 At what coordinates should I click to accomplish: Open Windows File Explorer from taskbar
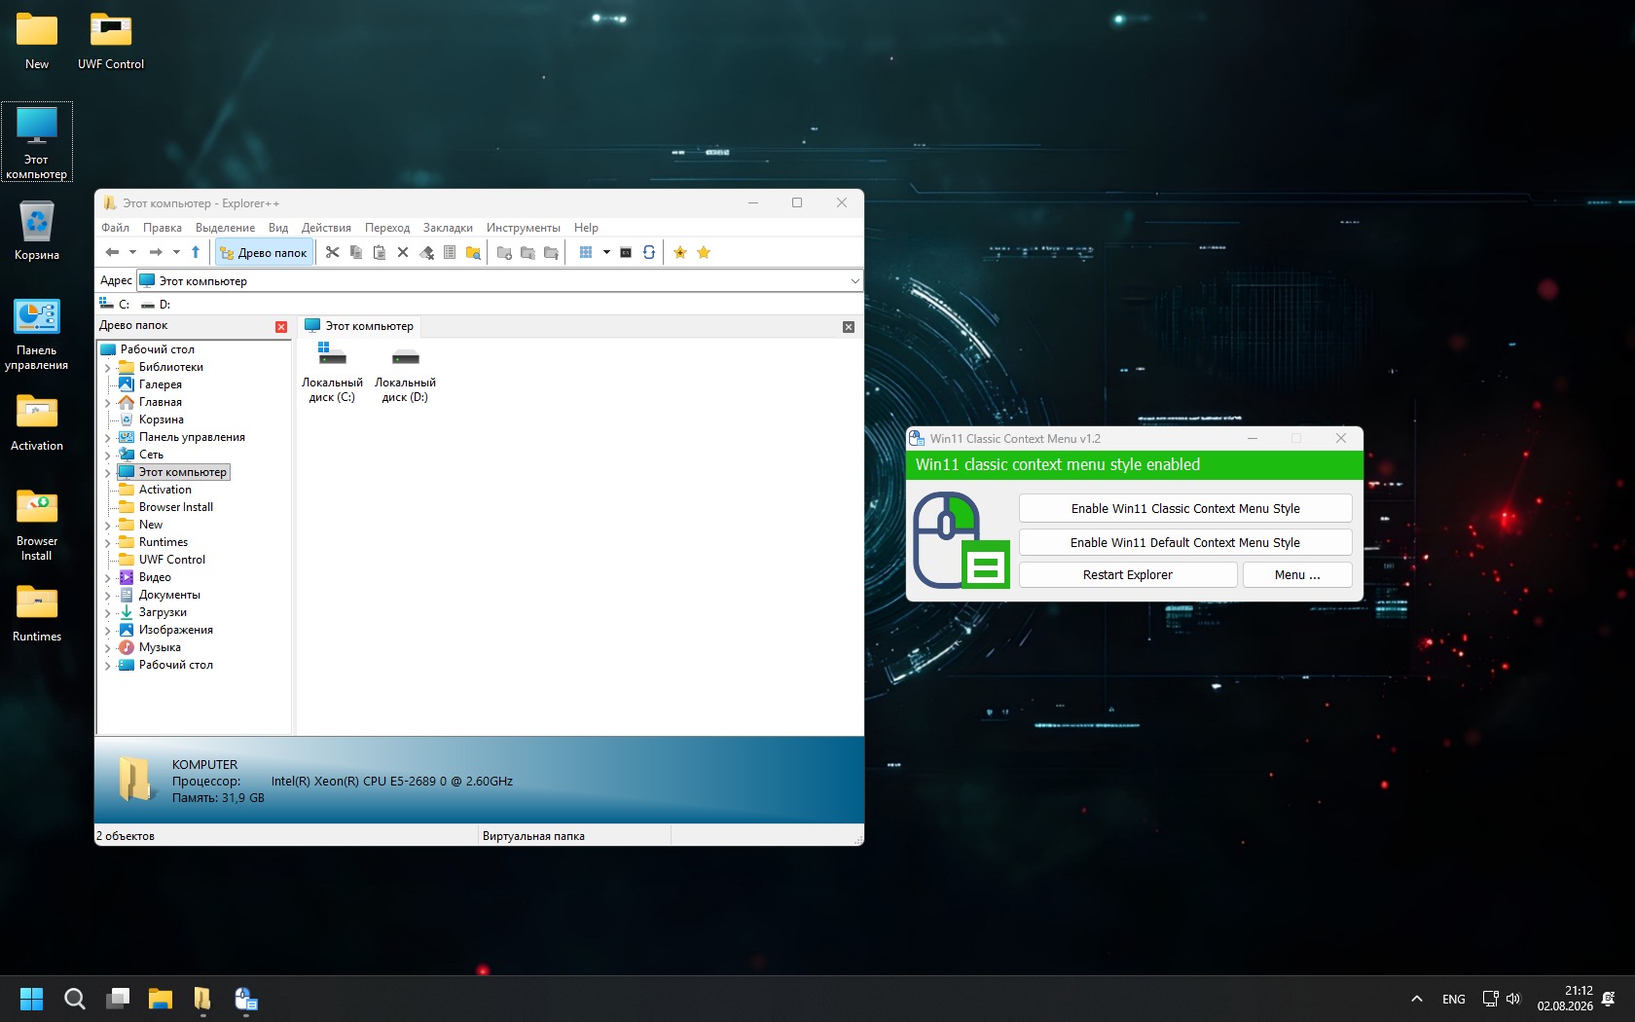coord(160,999)
